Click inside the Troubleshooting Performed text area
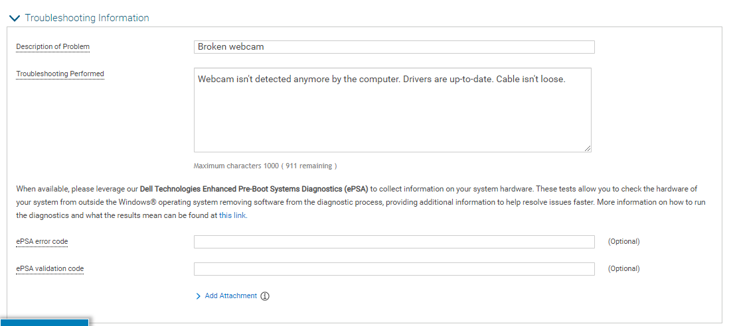 392,109
